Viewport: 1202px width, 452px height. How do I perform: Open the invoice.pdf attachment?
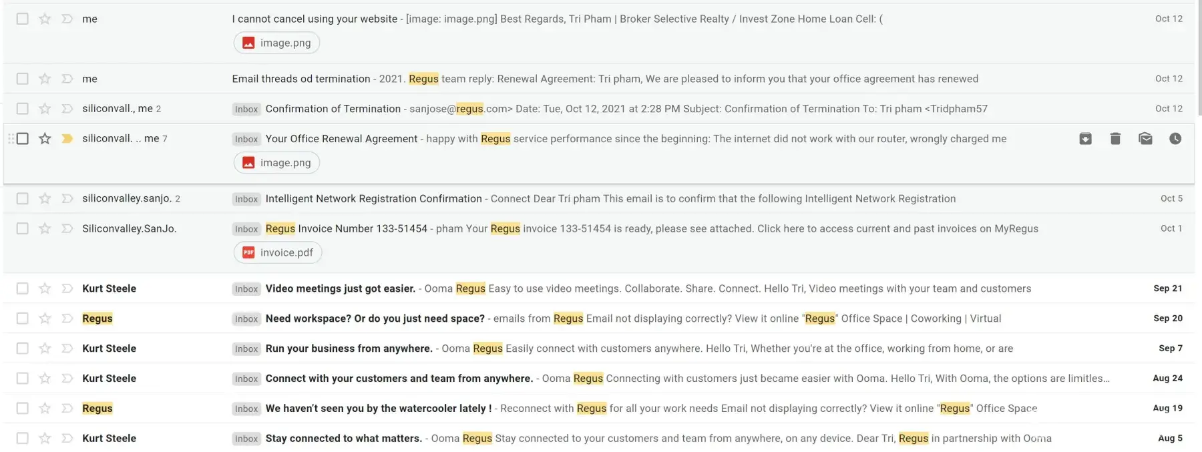tap(278, 252)
